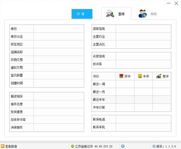Select the 所在地区 value field
Viewport: 181px width, 149px height.
click(58, 44)
